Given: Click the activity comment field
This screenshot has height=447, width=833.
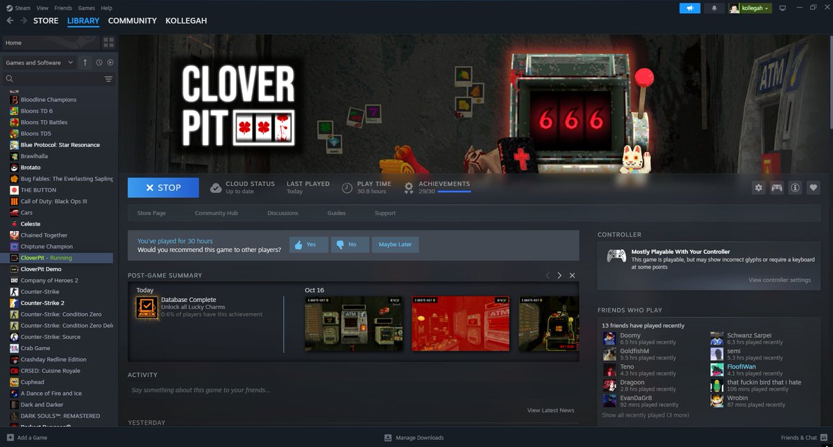Looking at the screenshot, I should pyautogui.click(x=353, y=390).
